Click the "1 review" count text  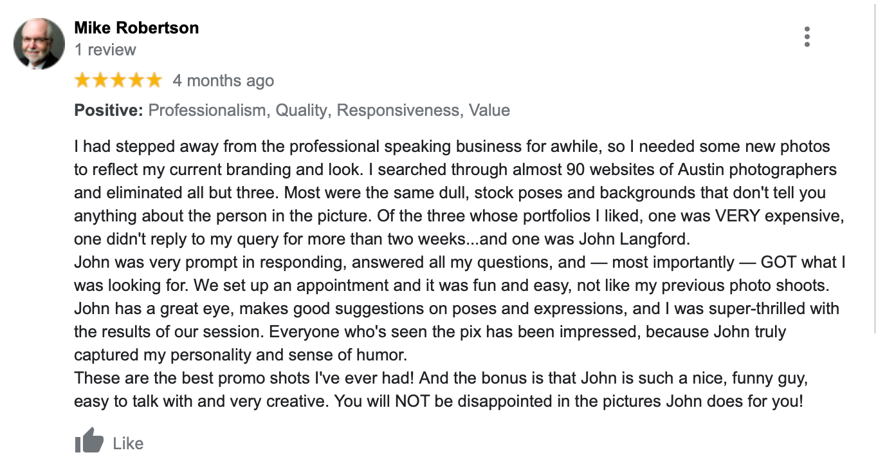[105, 50]
